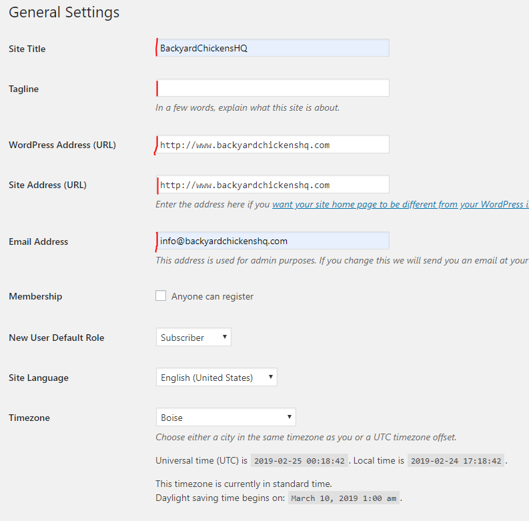Click the General Settings heading
Screen dimensions: 529x521
64,13
